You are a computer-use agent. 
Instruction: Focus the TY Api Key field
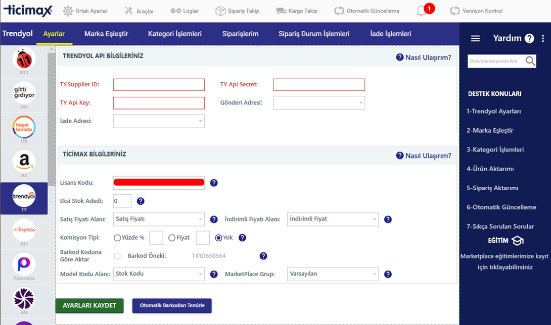click(x=159, y=103)
